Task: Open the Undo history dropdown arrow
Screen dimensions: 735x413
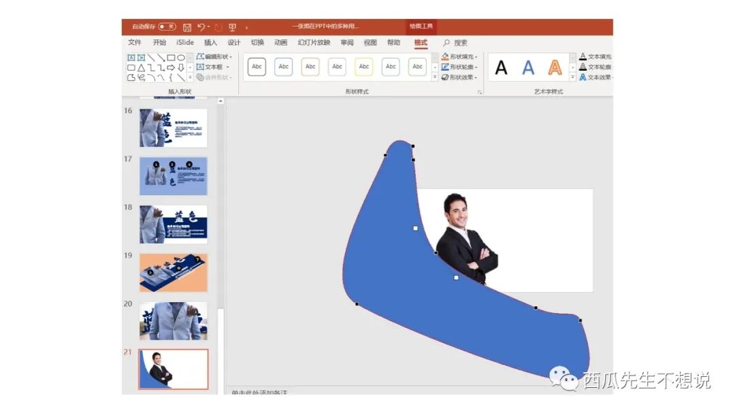Action: 209,27
